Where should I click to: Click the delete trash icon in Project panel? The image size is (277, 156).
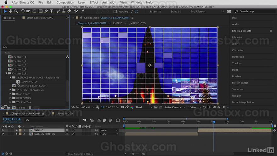point(30,107)
